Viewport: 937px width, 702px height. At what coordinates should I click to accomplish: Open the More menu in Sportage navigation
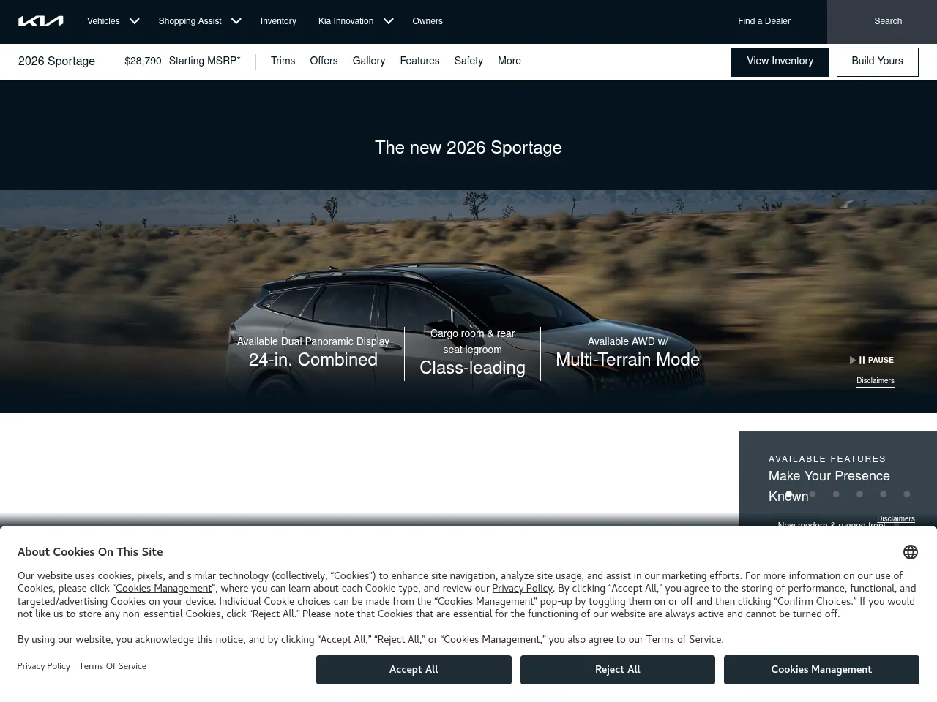[x=509, y=61]
